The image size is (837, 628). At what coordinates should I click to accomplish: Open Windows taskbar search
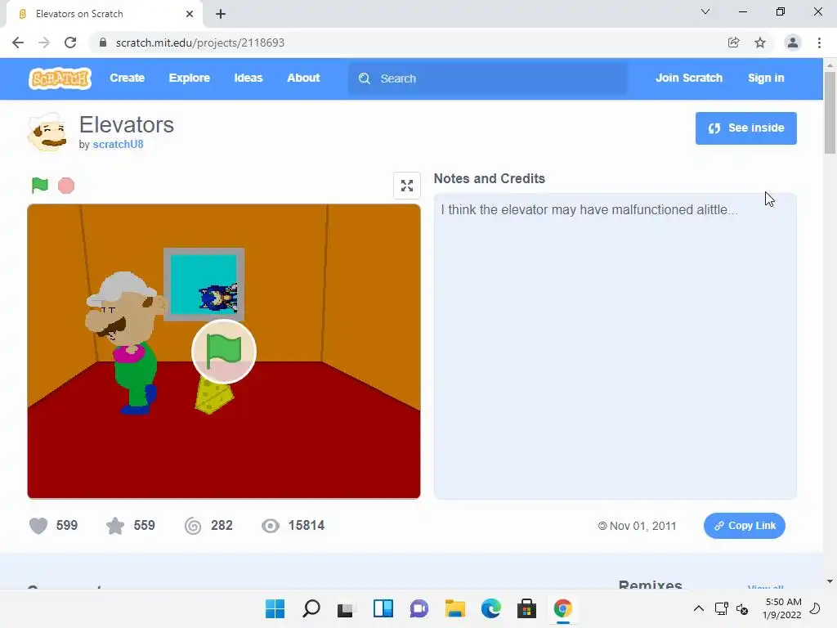pos(311,608)
